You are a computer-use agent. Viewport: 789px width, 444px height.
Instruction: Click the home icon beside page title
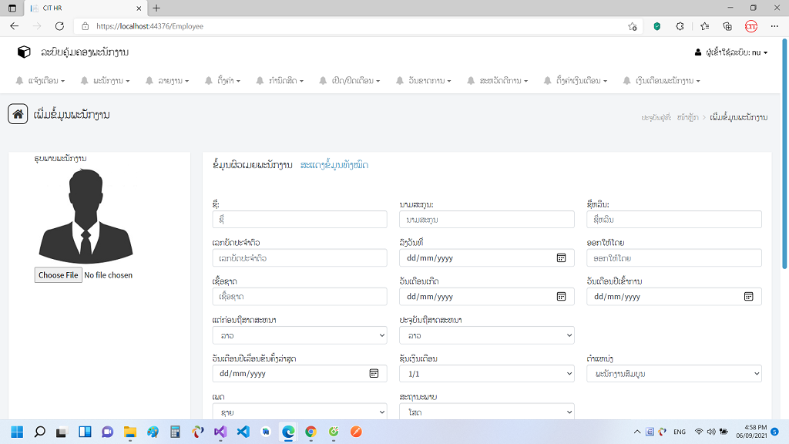click(x=18, y=114)
